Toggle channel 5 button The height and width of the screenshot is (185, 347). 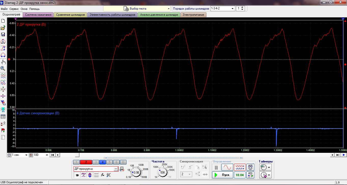pos(109,162)
